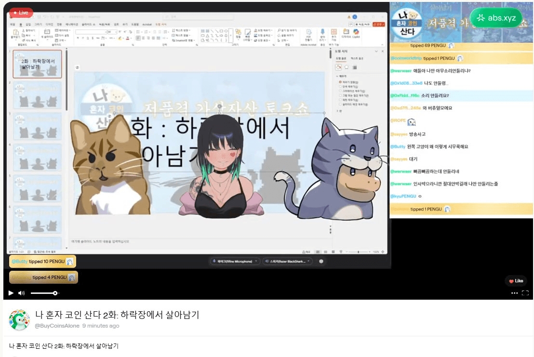Open the Shape Fill (도형 채우기) dropdown in ribbon
534x357 pixels.
tap(263, 30)
